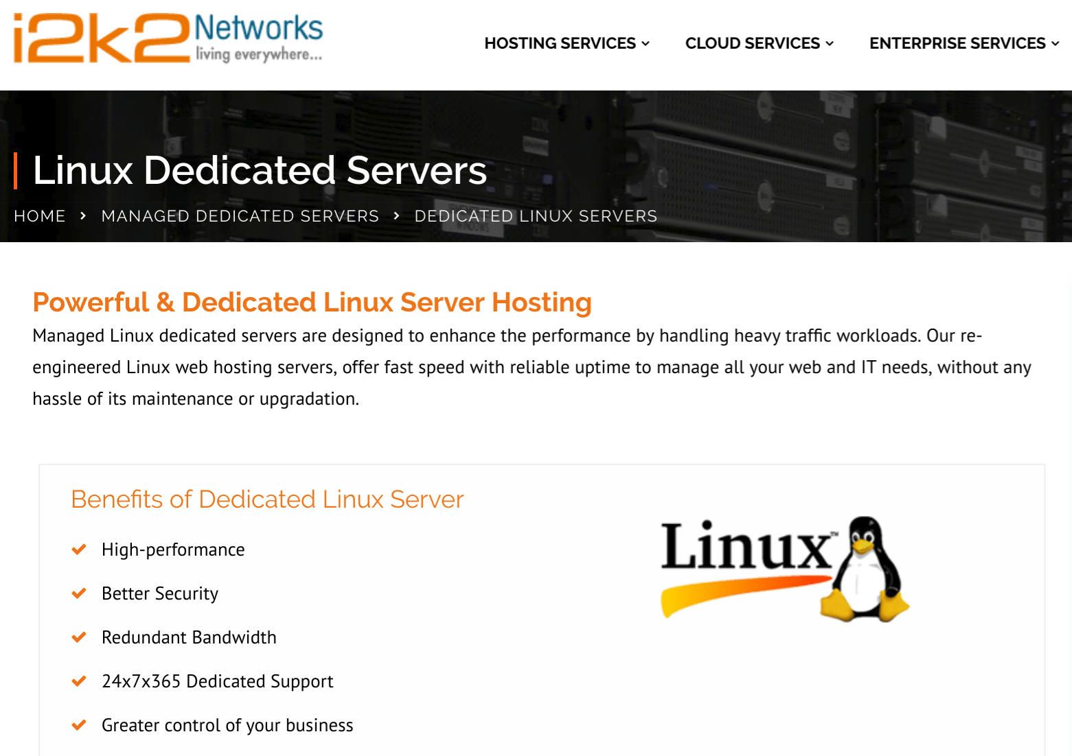Select the Dedicated Linux Servers breadcrumb
The height and width of the screenshot is (756, 1072).
coord(536,216)
